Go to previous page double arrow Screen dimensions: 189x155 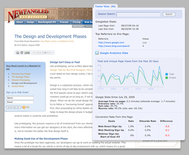pos(34,53)
